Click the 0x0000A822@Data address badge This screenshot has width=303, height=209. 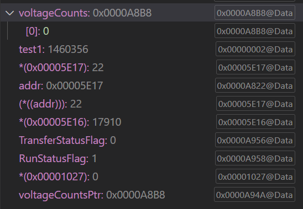pos(255,85)
